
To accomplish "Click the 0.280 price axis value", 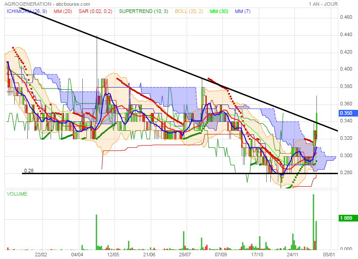I will pyautogui.click(x=346, y=173).
